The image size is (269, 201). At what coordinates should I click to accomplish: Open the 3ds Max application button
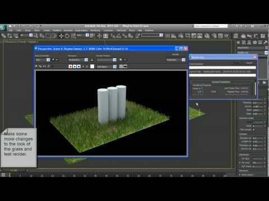pos(3,28)
